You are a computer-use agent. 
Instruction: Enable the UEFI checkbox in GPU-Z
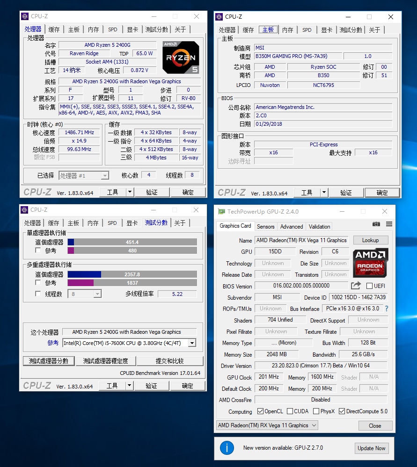pos(368,286)
